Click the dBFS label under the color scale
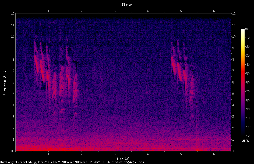This screenshot has width=254, height=164. coord(245,141)
